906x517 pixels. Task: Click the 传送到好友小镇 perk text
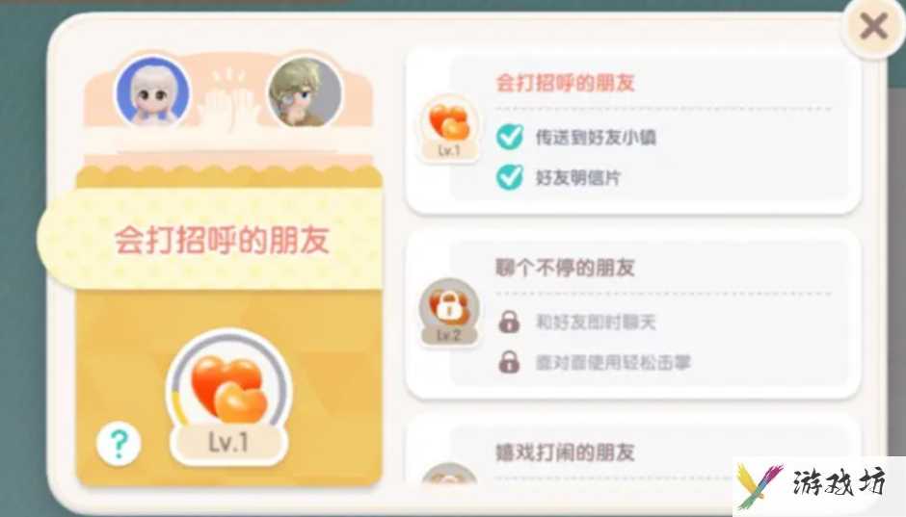tap(596, 138)
